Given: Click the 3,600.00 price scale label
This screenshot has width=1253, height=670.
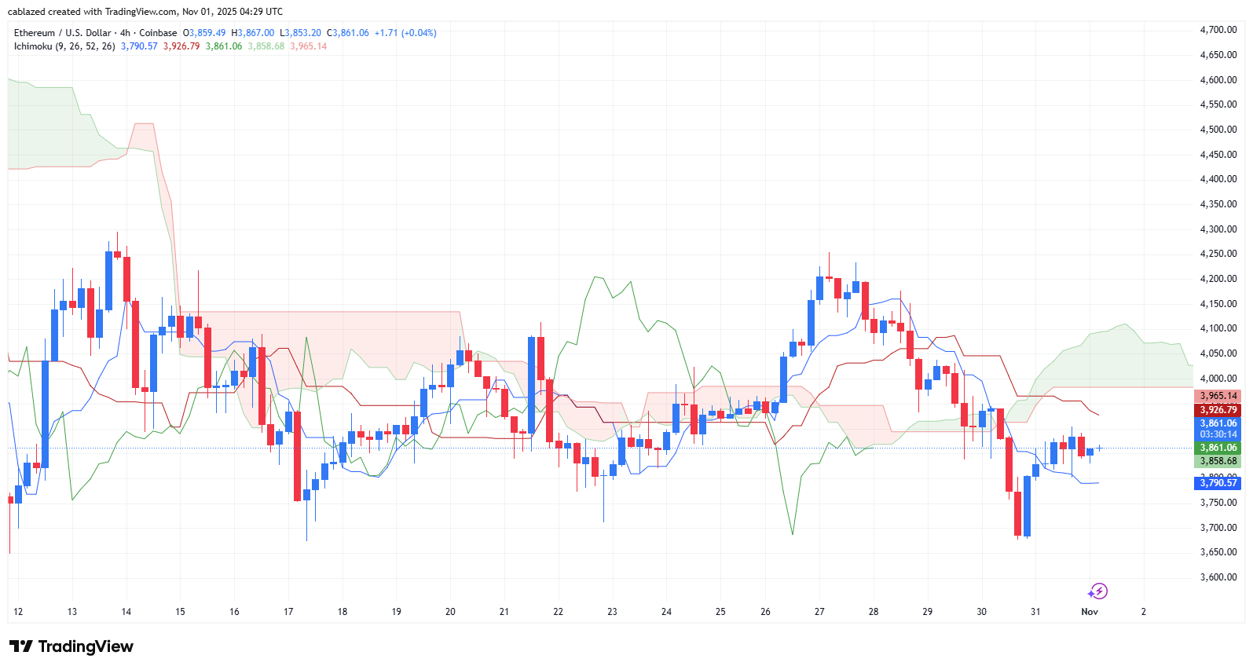Looking at the screenshot, I should coord(1218,577).
